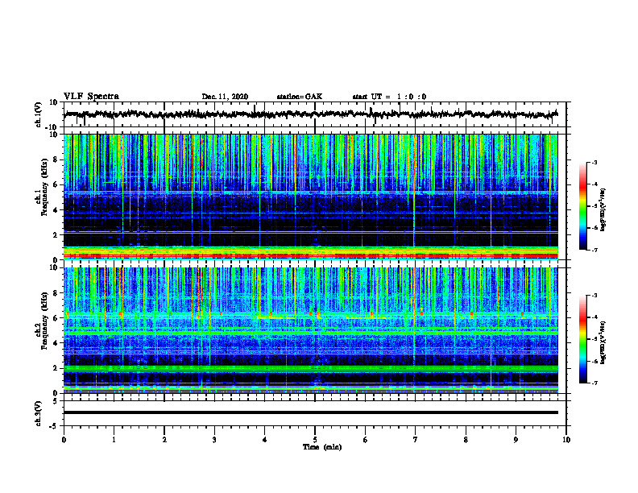638x493 pixels.
Task: Click time axis tick label "4"
Action: pos(265,440)
